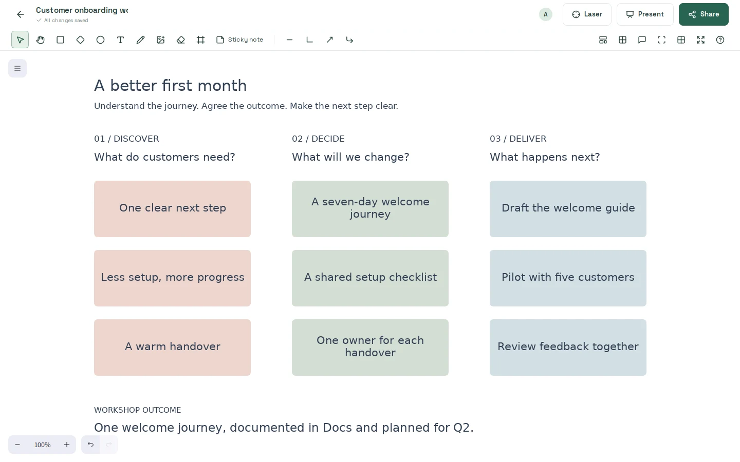Open help via the question mark icon
740x462 pixels.
click(x=720, y=40)
